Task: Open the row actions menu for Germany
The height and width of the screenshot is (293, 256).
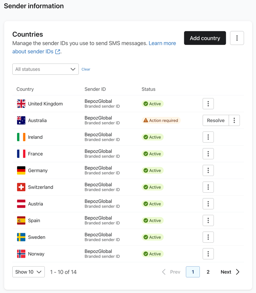Action: [208, 170]
